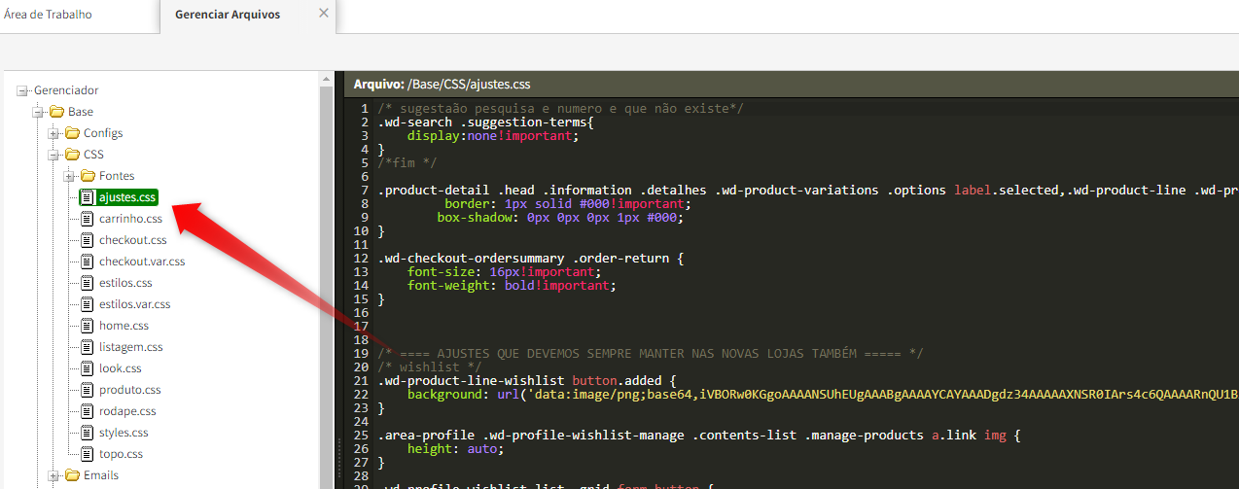Image resolution: width=1239 pixels, height=489 pixels.
Task: Open the highlighted ajustes.css file
Action: point(127,197)
